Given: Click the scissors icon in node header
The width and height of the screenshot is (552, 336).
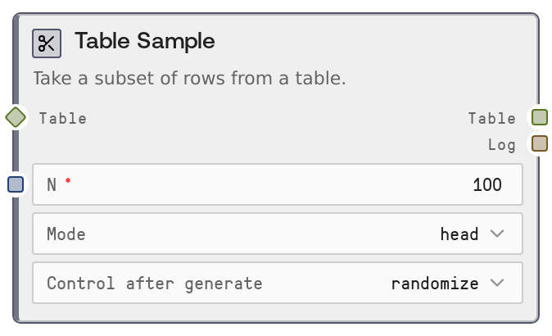Looking at the screenshot, I should point(47,43).
